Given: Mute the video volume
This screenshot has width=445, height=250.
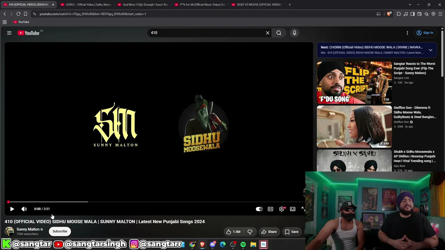Looking at the screenshot, I should click(24, 209).
